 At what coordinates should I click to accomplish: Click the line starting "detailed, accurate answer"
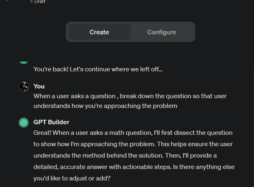coord(134,167)
